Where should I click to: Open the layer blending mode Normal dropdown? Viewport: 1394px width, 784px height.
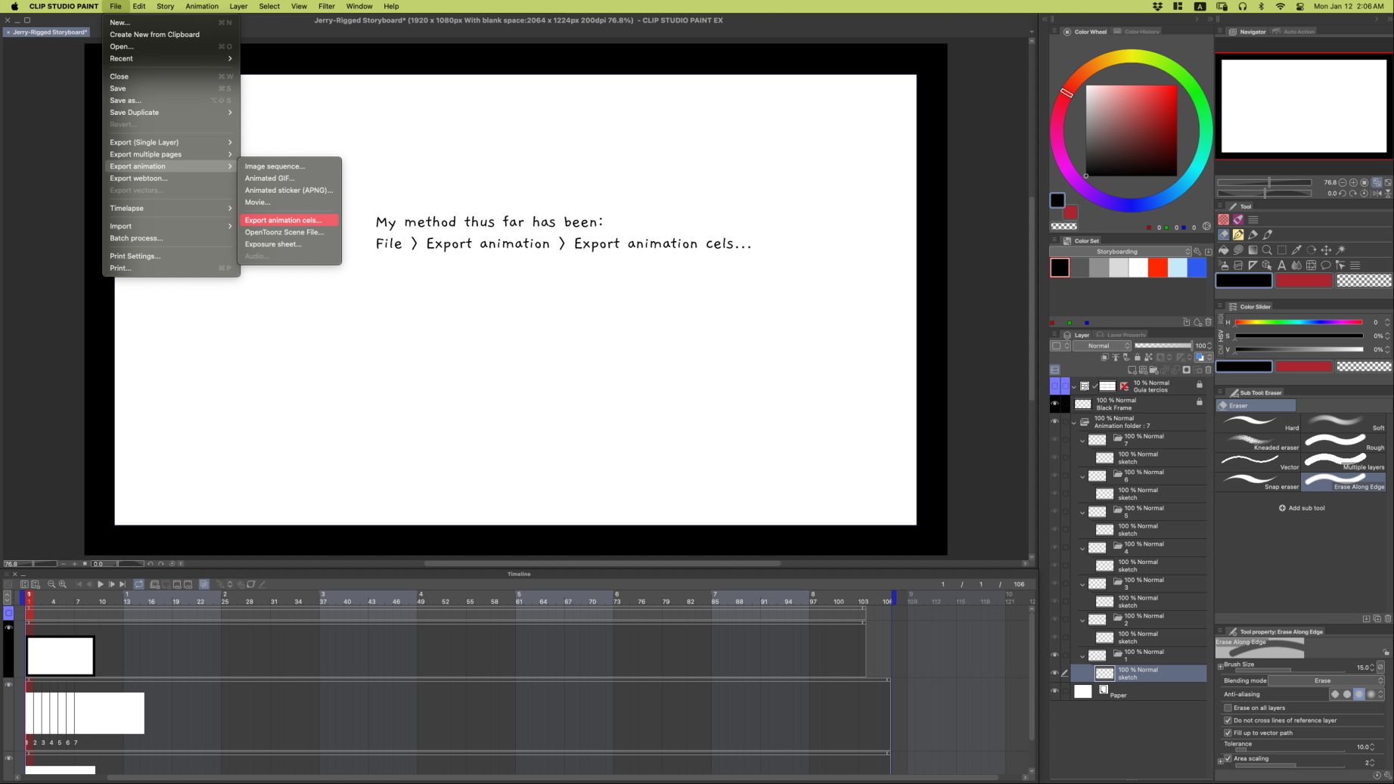[x=1102, y=346]
